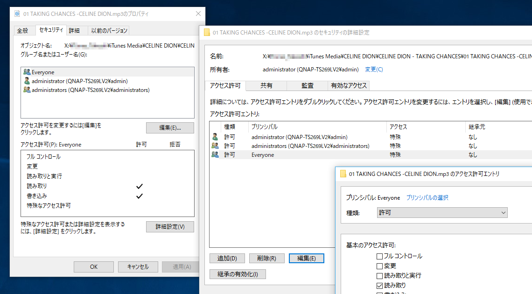Select the Everyone group icon in Properties list
532x294 pixels.
click(x=27, y=72)
